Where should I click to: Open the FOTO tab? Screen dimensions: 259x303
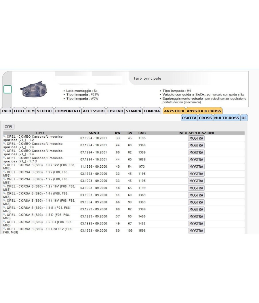pyautogui.click(x=19, y=111)
